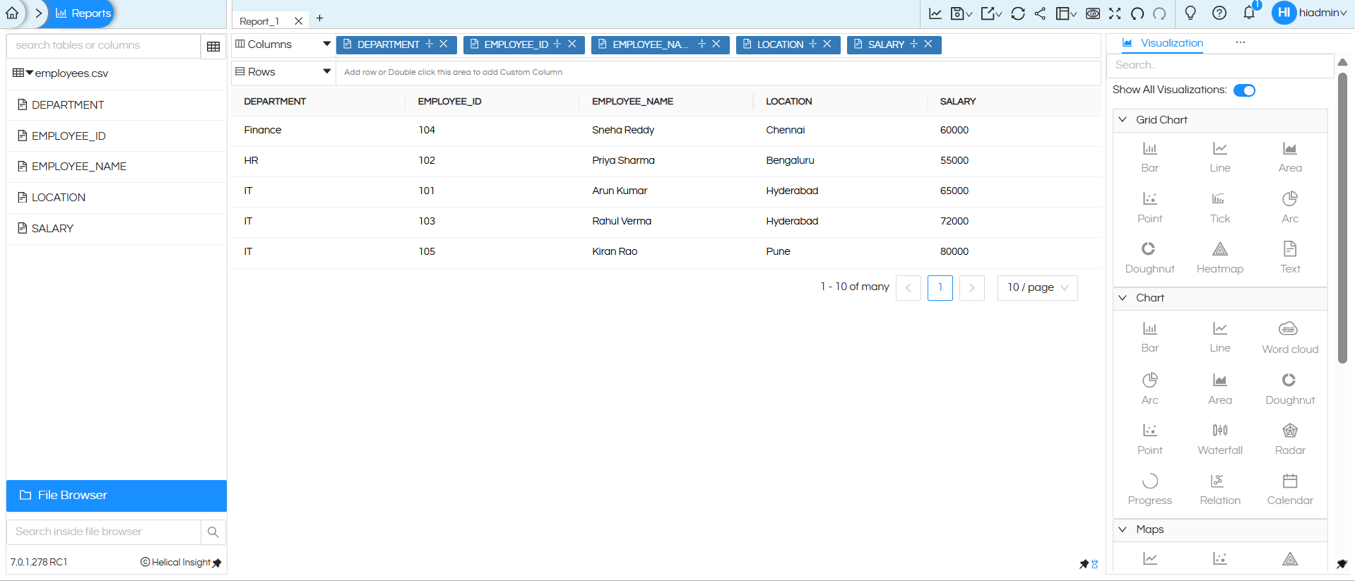Collapse the Maps section
This screenshot has width=1355, height=581.
point(1123,529)
